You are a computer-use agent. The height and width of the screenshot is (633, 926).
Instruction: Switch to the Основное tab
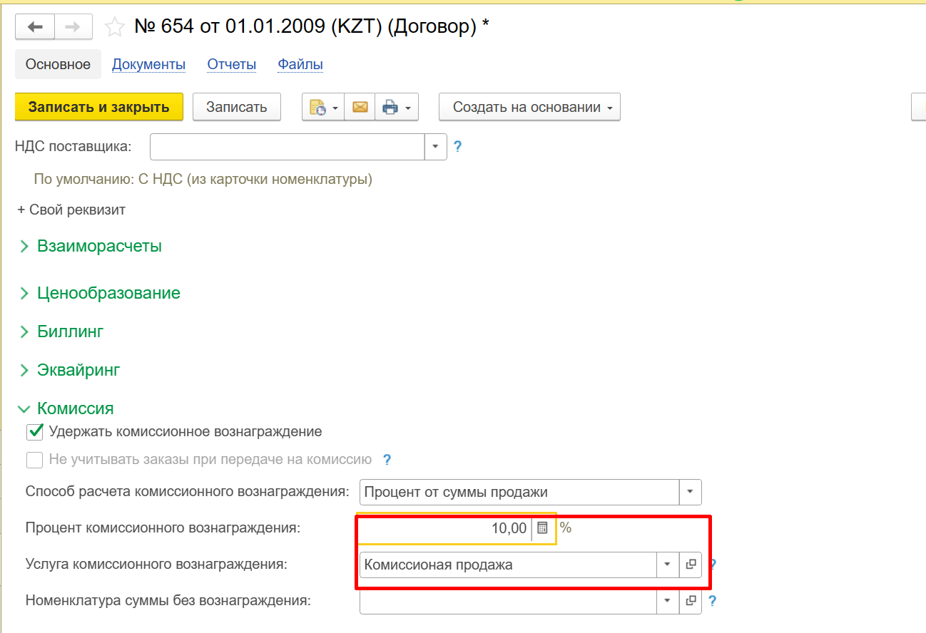(x=58, y=64)
